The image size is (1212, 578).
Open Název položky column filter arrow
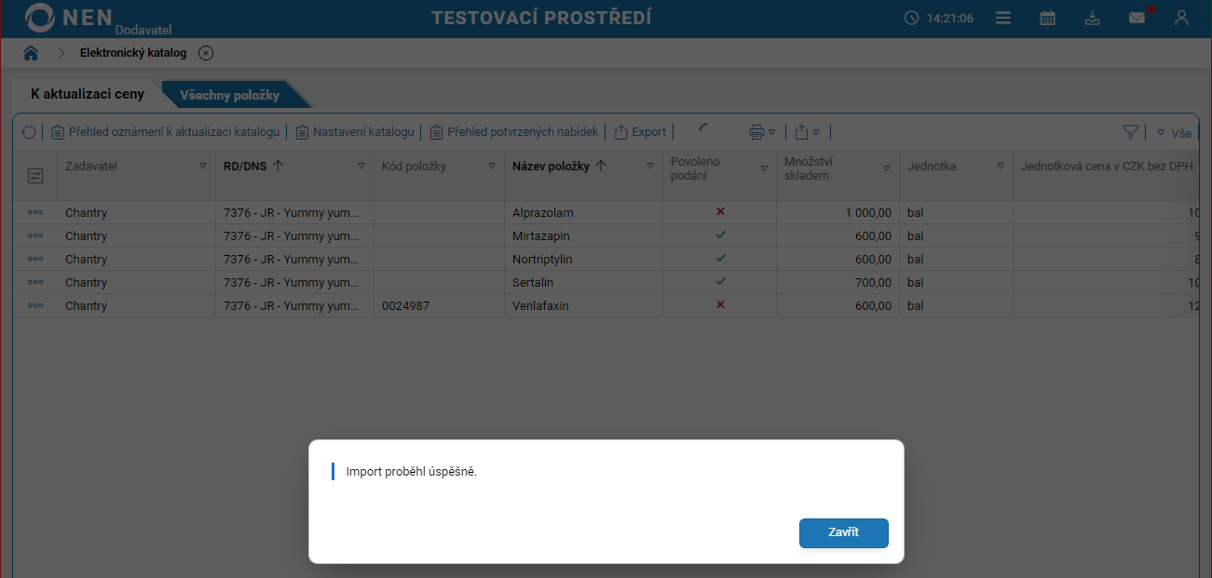click(x=650, y=167)
